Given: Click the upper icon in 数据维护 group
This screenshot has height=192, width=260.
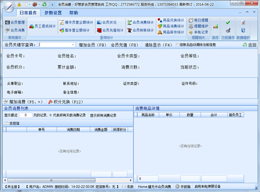Looking at the screenshot, I should point(243,23).
